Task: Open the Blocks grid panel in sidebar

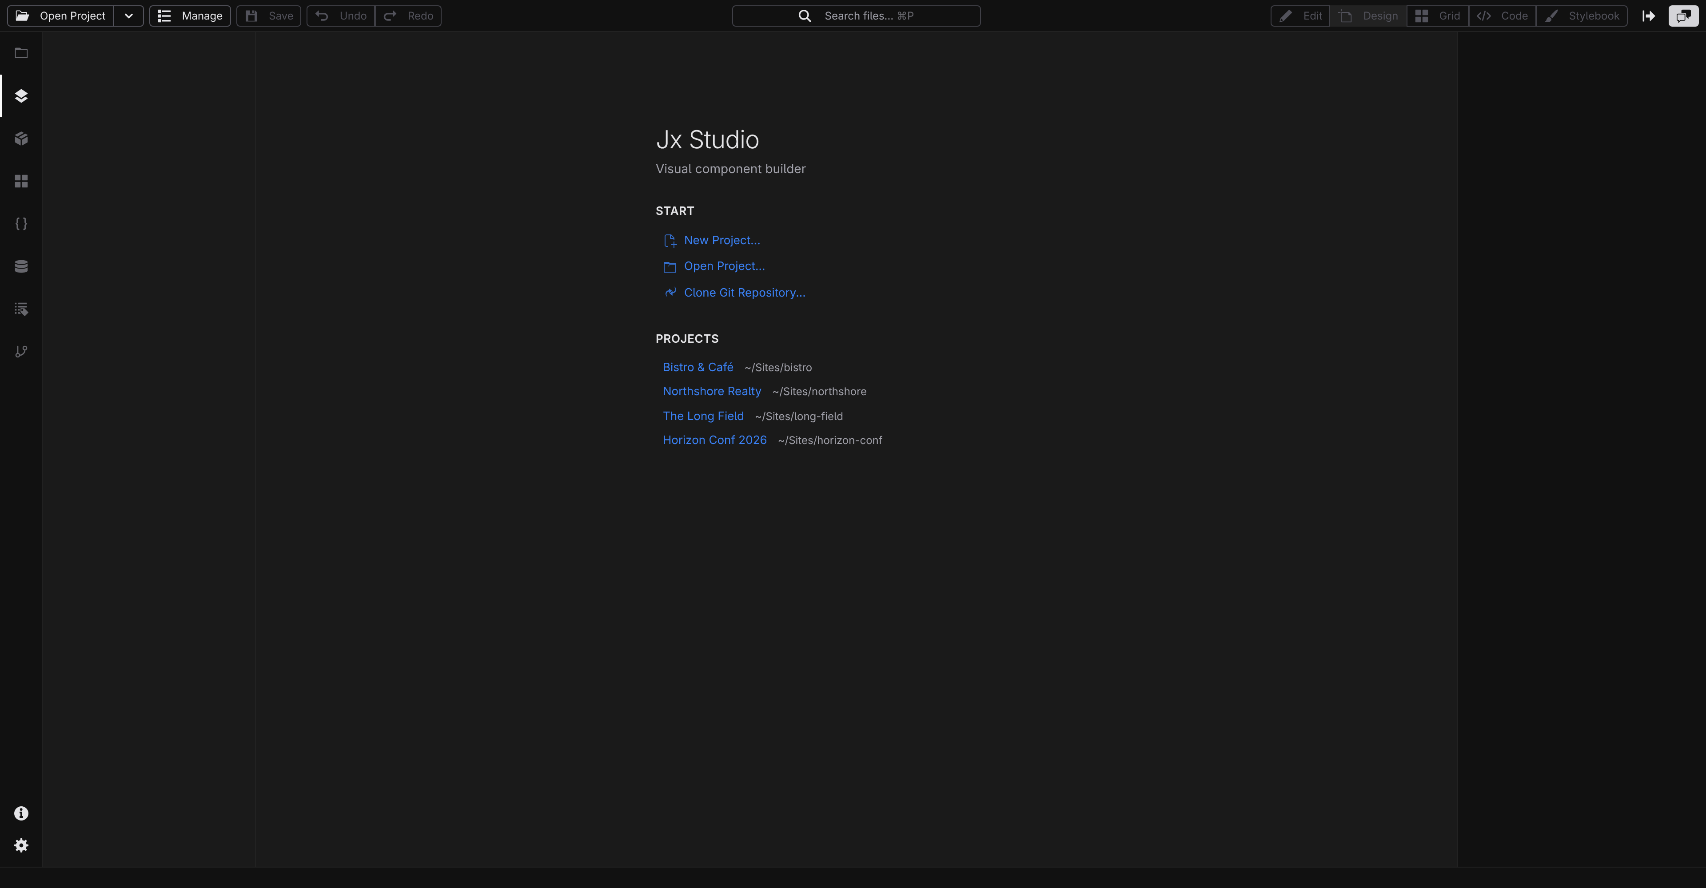Action: click(21, 181)
